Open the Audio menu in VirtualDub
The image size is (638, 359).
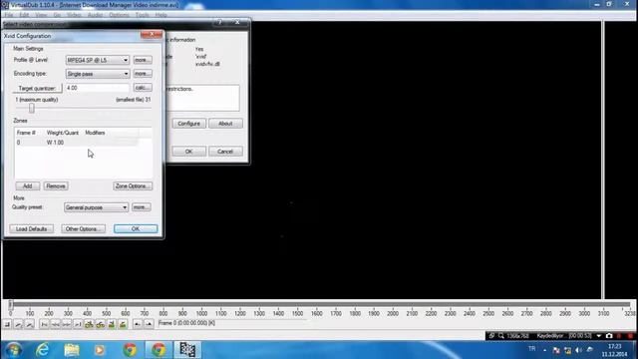point(95,15)
